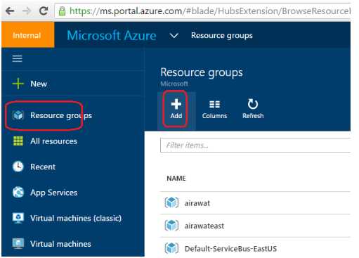Click the green padlock security icon

[62, 11]
